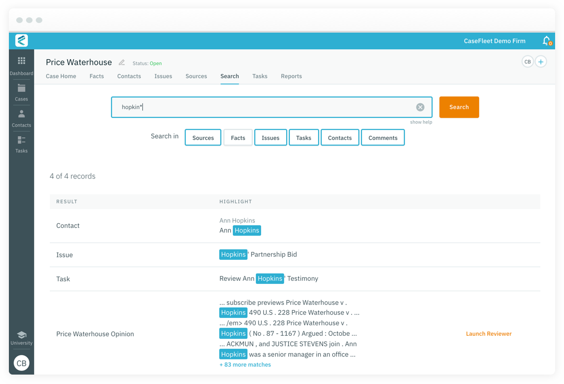564x384 pixels.
Task: Clear the search field using the X icon
Action: click(420, 107)
